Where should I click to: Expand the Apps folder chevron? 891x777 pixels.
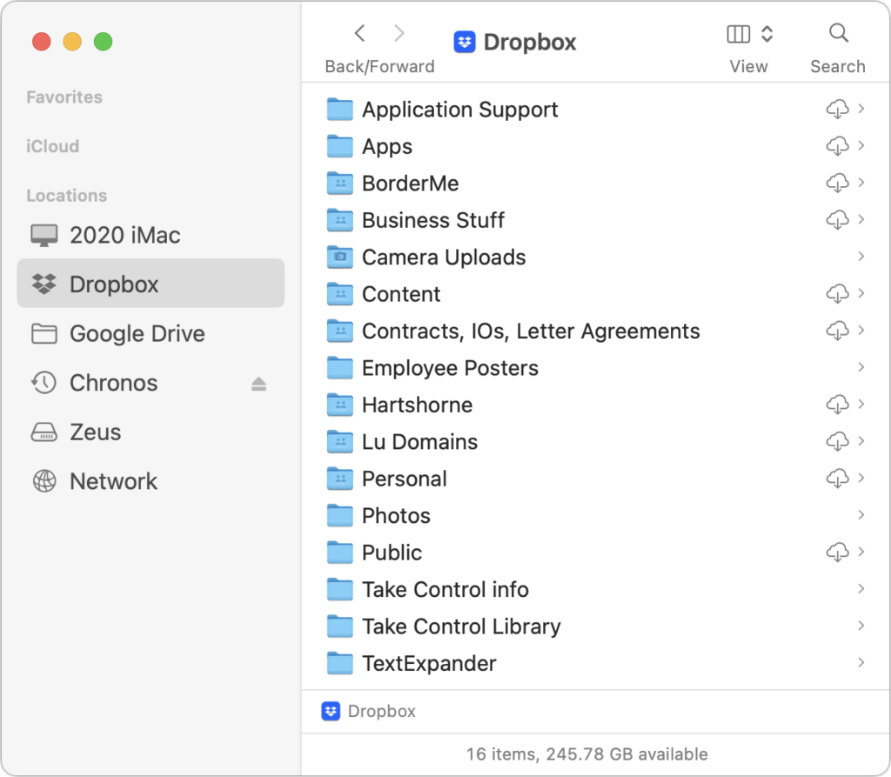(861, 145)
